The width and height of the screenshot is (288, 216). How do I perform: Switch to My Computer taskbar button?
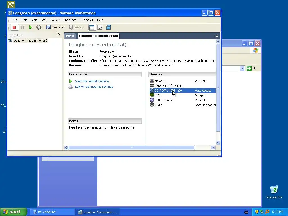coord(52,212)
